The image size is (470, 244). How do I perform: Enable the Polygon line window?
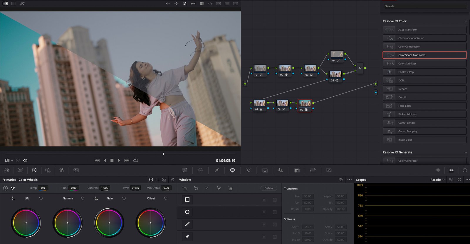187,224
